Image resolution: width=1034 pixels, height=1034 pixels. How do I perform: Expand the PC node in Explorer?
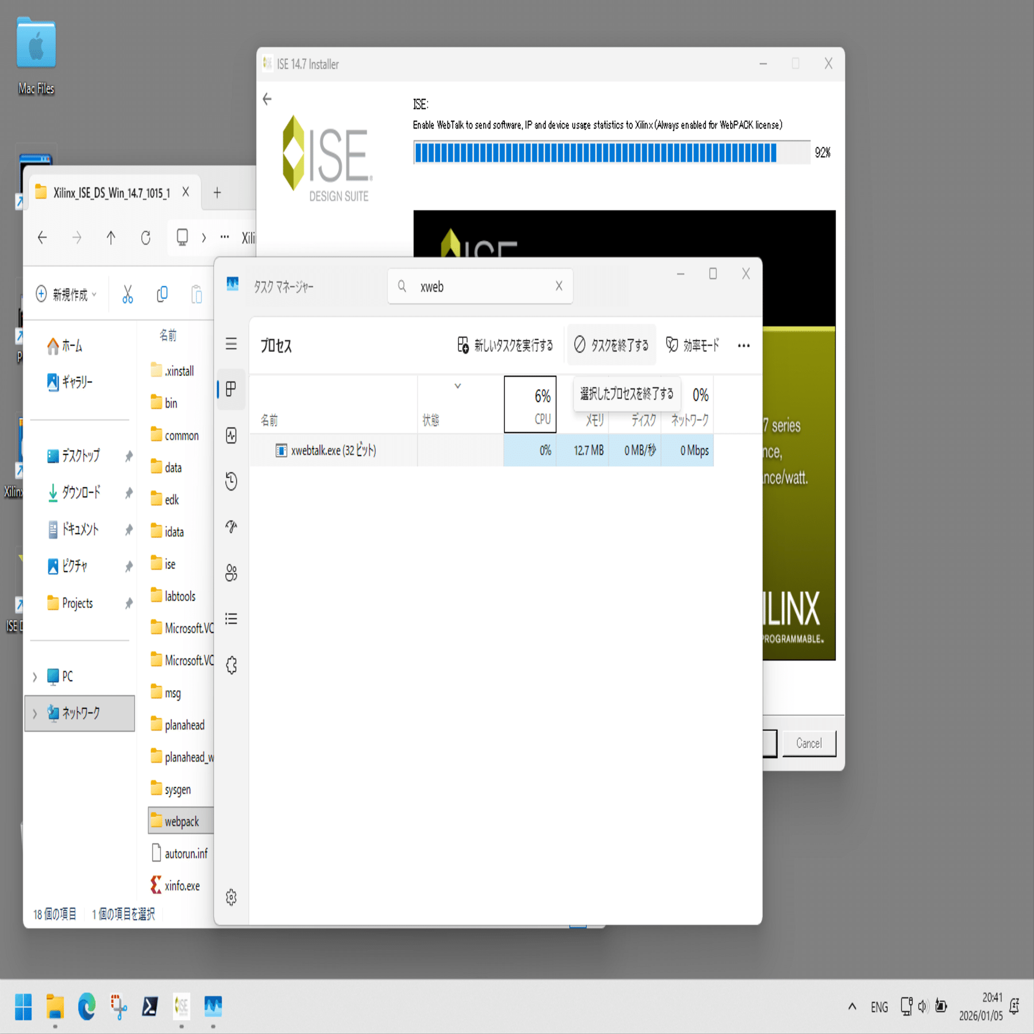pyautogui.click(x=35, y=677)
